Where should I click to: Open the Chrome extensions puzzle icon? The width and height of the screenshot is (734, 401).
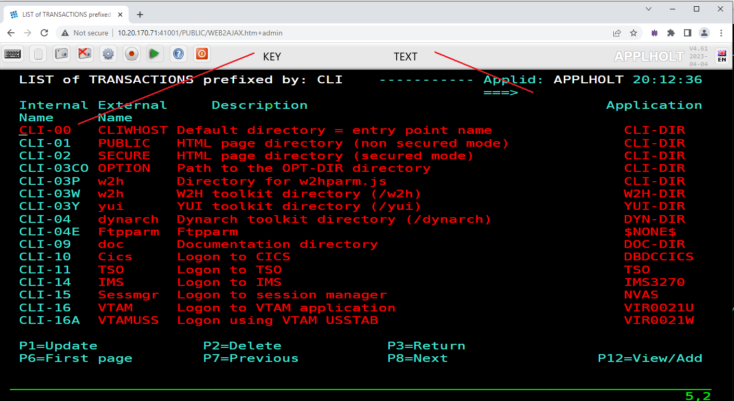coord(670,33)
